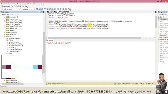Toggle auto-hide pin on Object Explorer

click(41, 12)
